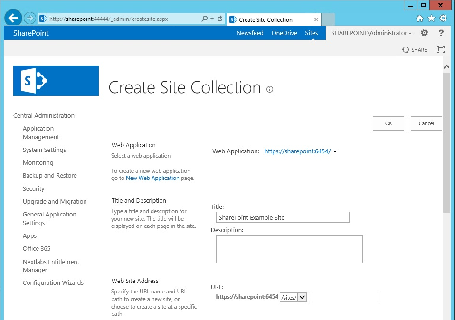Viewport: 455px width, 320px height.
Task: Open Configuration Wizards in sidebar
Action: pos(53,282)
